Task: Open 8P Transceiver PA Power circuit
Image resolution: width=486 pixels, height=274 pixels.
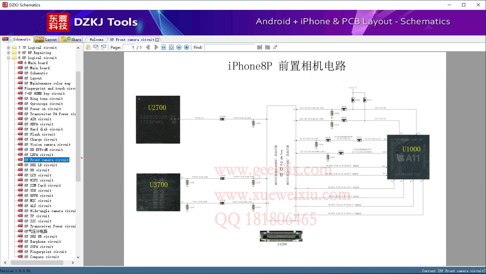Action: pos(50,114)
